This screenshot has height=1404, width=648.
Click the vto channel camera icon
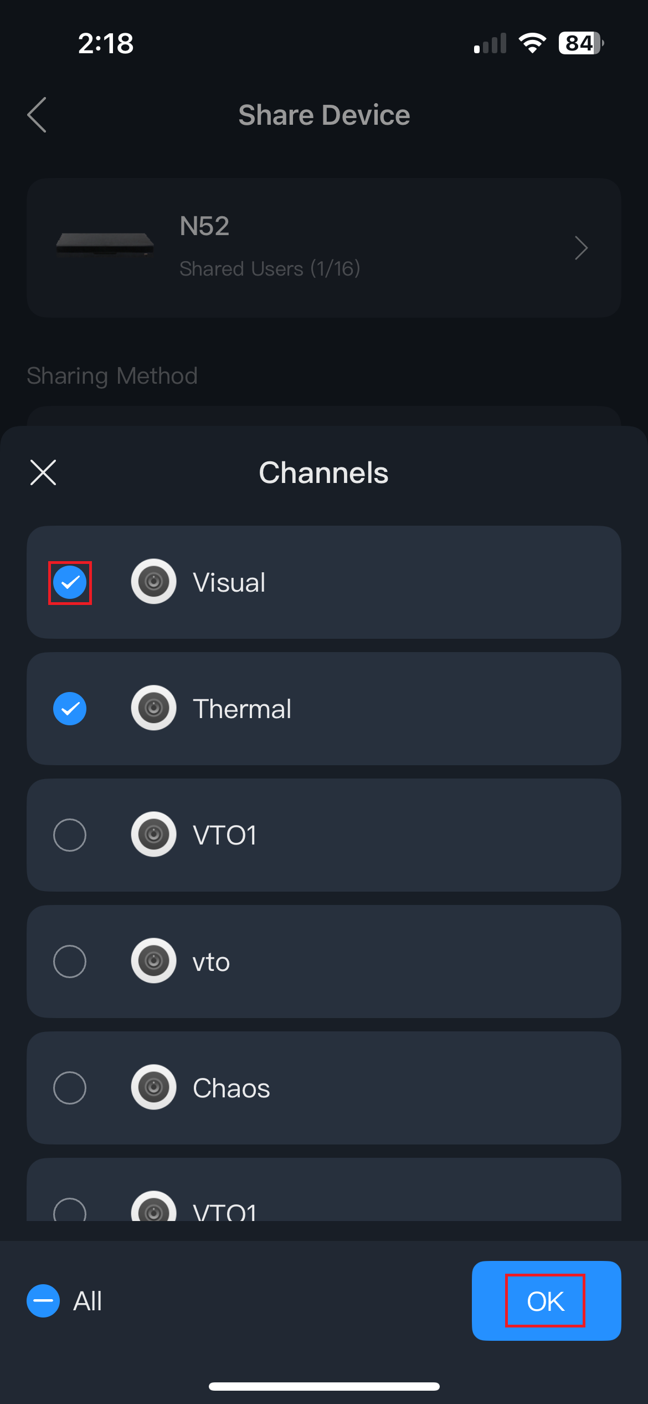(x=153, y=961)
